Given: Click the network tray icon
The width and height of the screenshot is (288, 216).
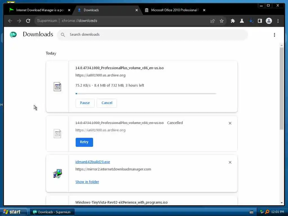Looking at the screenshot, I should coord(262,212).
